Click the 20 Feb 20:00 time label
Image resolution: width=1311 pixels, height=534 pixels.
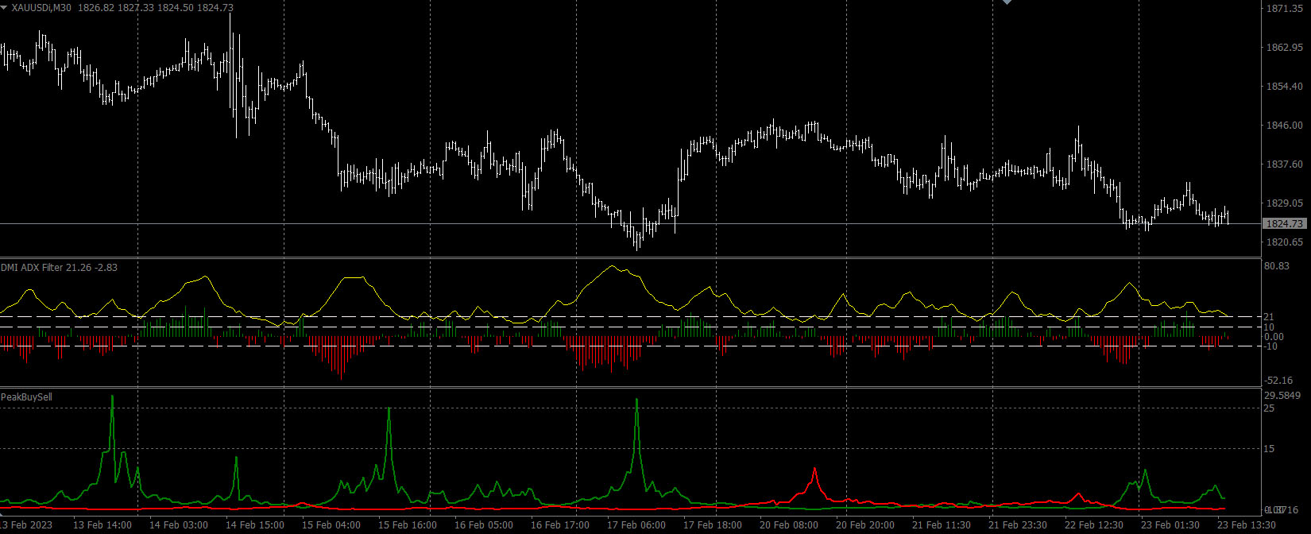pyautogui.click(x=865, y=525)
